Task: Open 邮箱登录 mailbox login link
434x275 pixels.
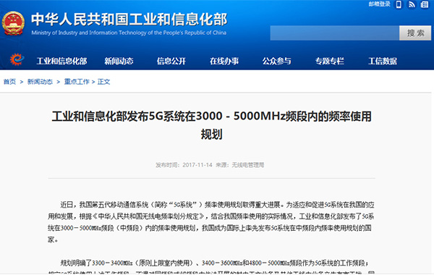Action: point(379,4)
